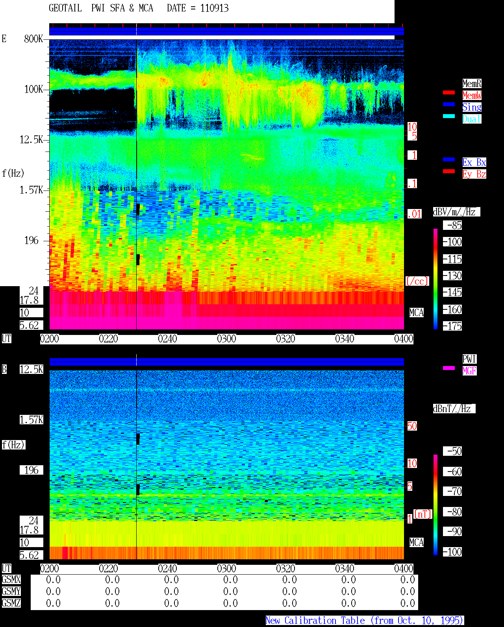Image resolution: width=504 pixels, height=627 pixels.
Task: Select the DATE = 110913 text
Action: tap(198, 8)
